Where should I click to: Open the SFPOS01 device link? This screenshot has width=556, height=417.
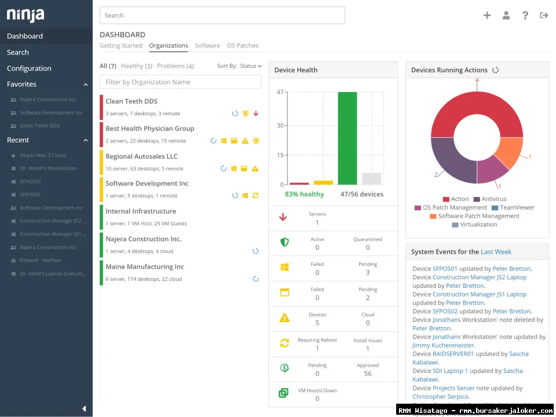(445, 269)
